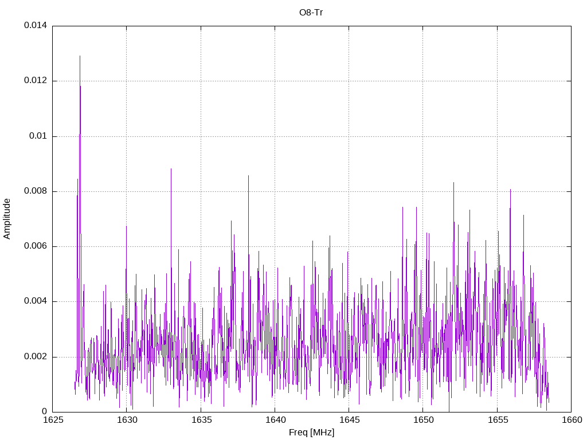Click the 0.008 y-axis tick label
The image size is (587, 440).
(x=35, y=191)
